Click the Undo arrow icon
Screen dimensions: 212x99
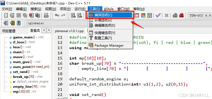pyautogui.click(x=57, y=15)
